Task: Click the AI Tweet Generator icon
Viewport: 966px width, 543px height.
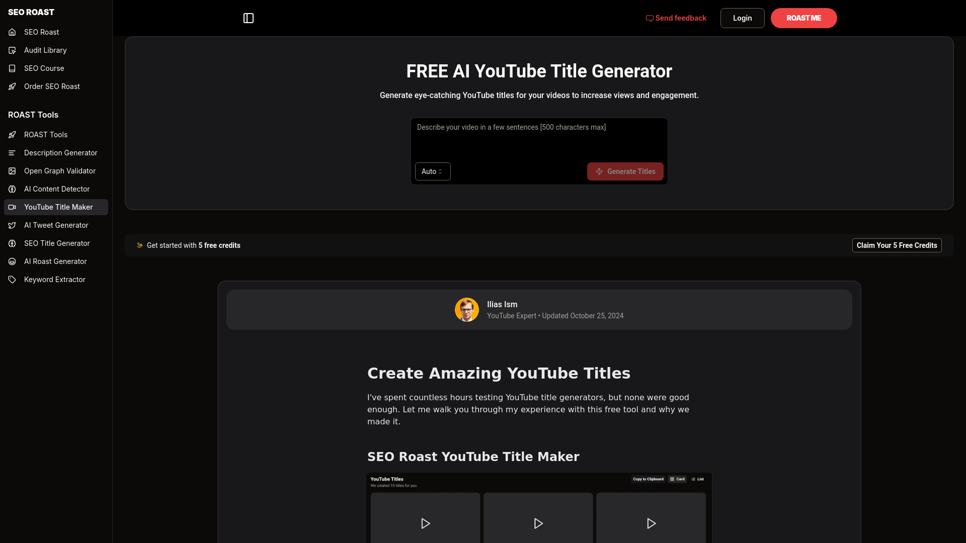Action: pos(13,225)
